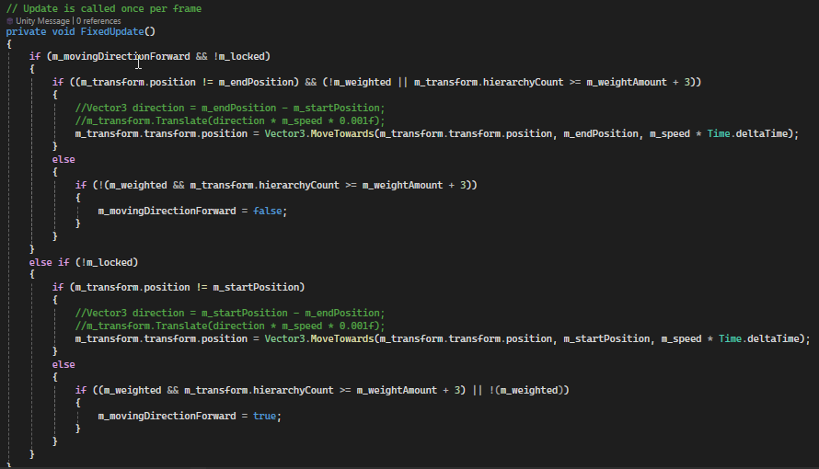Click 'm_movingDirectionForward' in the '= false;' assignment
Screen dimensions: 819x469
tap(167, 211)
